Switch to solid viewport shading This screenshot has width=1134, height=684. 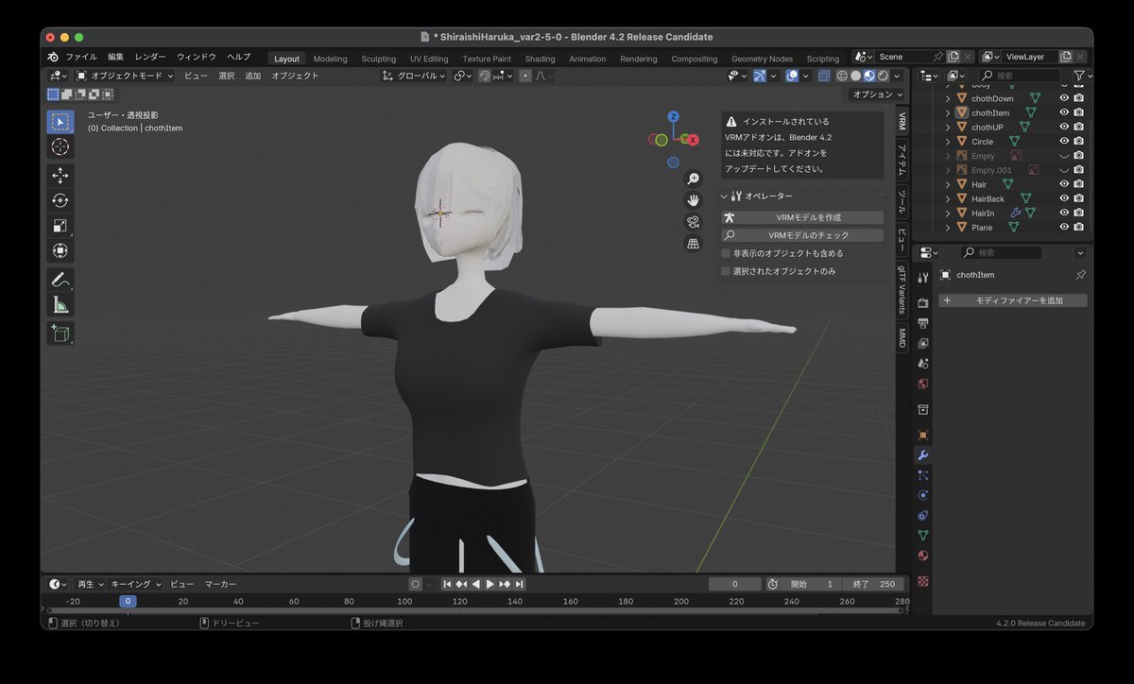point(855,76)
